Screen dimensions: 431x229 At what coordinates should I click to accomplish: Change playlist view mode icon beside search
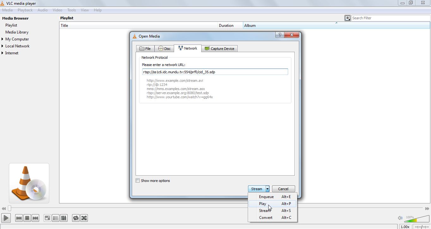pos(348,18)
